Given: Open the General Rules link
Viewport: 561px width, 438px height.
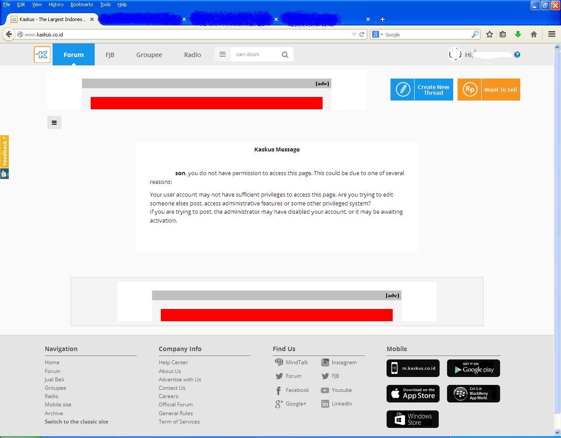Looking at the screenshot, I should point(176,413).
